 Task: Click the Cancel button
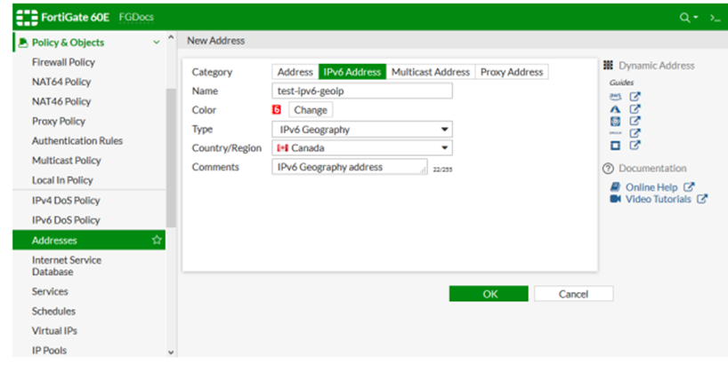click(573, 294)
